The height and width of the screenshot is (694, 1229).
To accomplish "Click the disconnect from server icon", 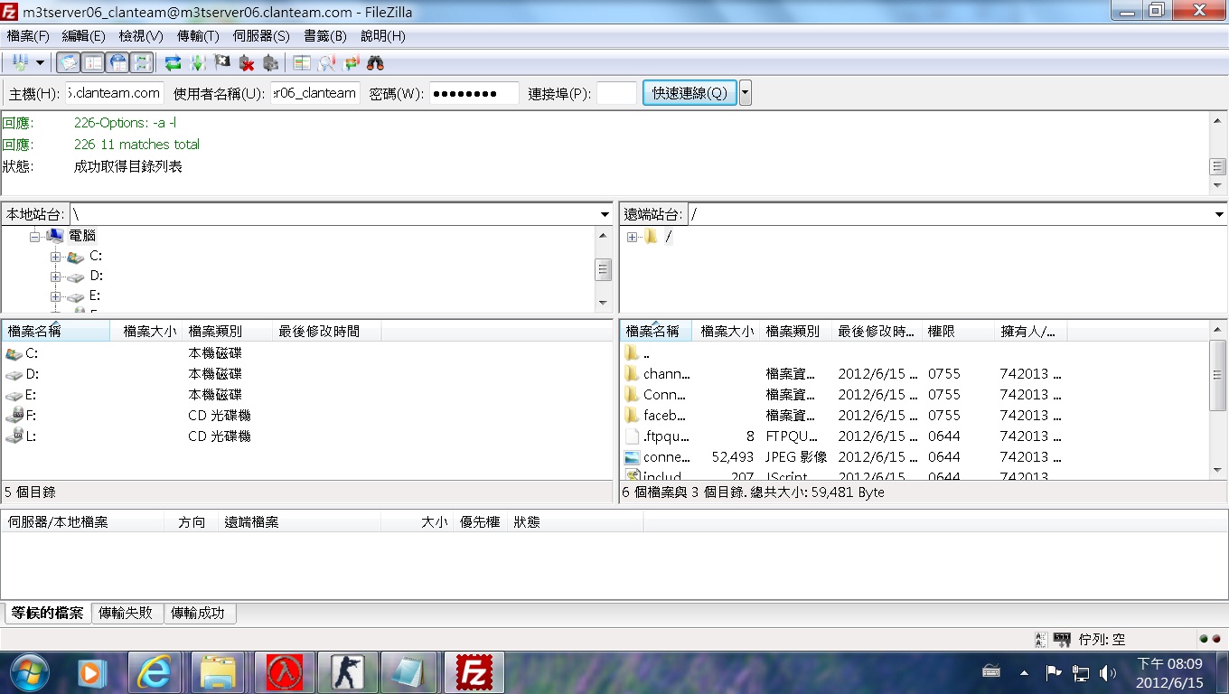I will point(246,62).
